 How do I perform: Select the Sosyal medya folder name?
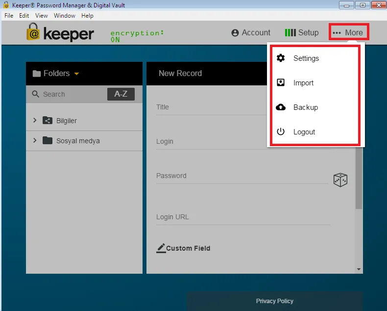pos(78,141)
